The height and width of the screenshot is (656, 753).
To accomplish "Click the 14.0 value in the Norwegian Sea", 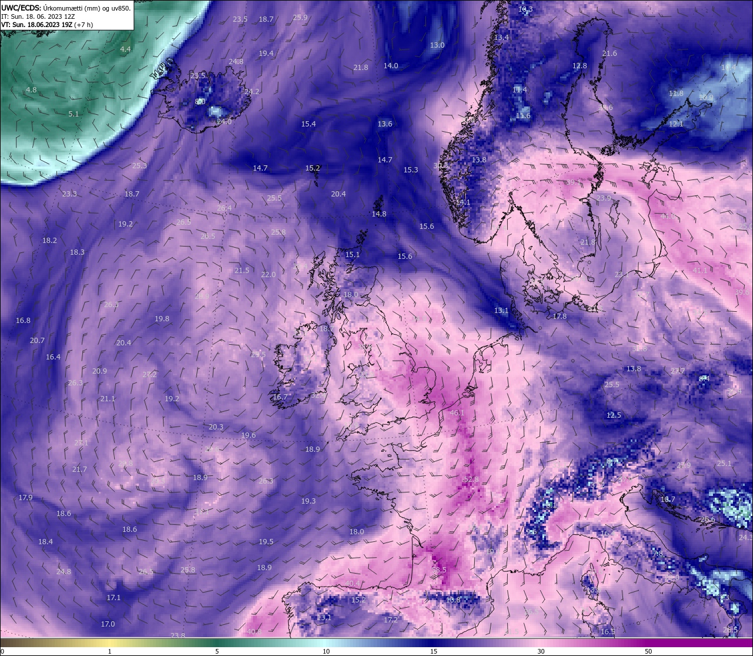I will click(x=391, y=66).
